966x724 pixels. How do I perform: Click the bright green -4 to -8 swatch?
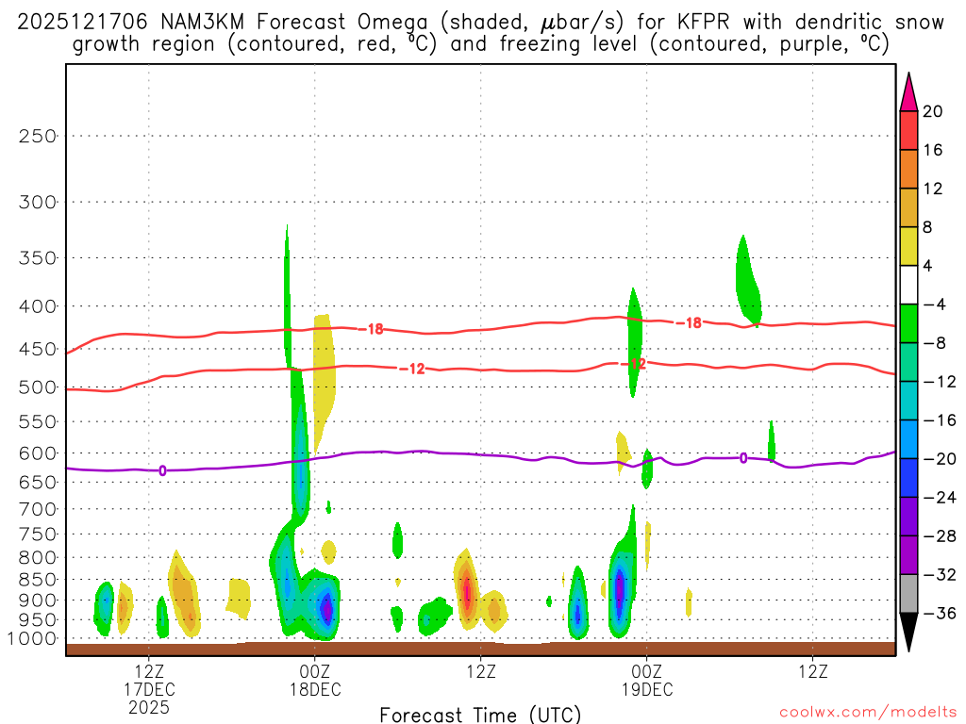point(908,324)
